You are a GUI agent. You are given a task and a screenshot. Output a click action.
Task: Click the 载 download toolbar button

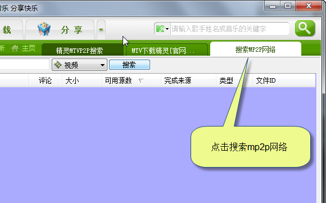click(11, 30)
